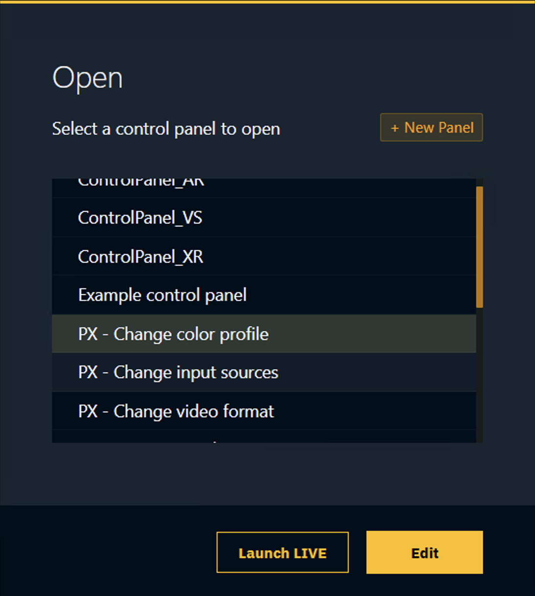Click the Open dialog heading
The width and height of the screenshot is (535, 596).
tap(87, 78)
